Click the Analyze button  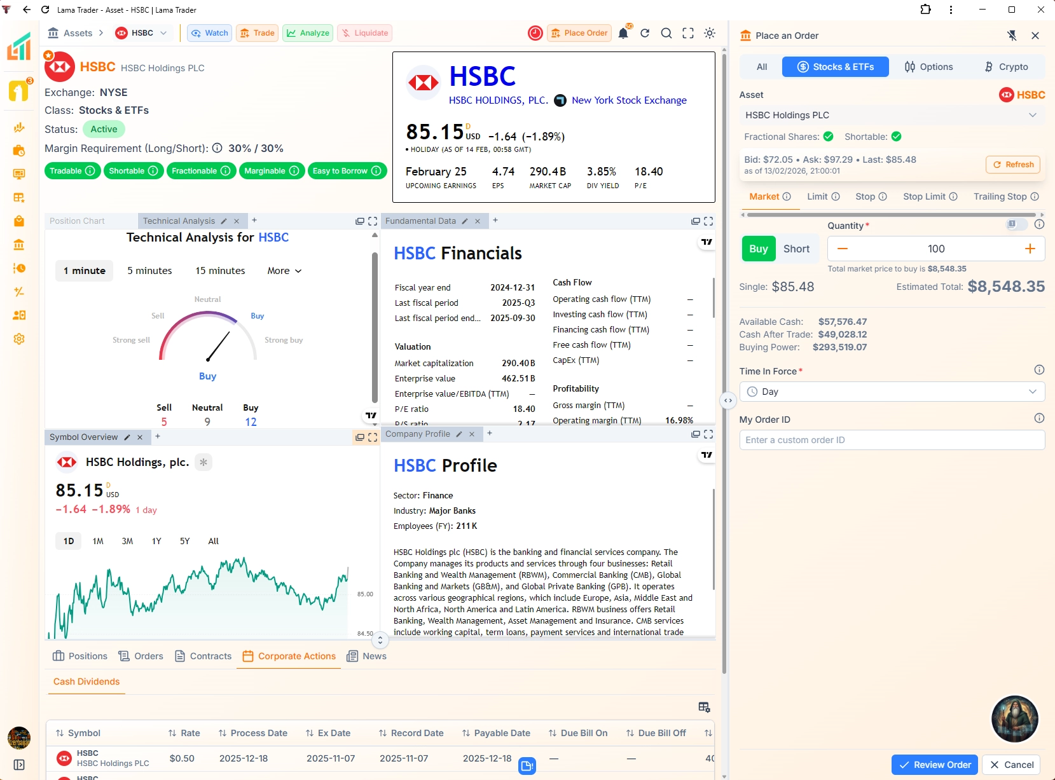click(308, 33)
